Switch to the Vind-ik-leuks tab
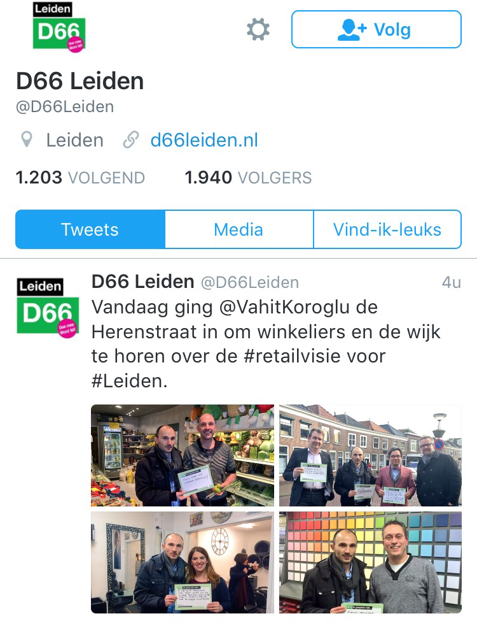 (387, 230)
